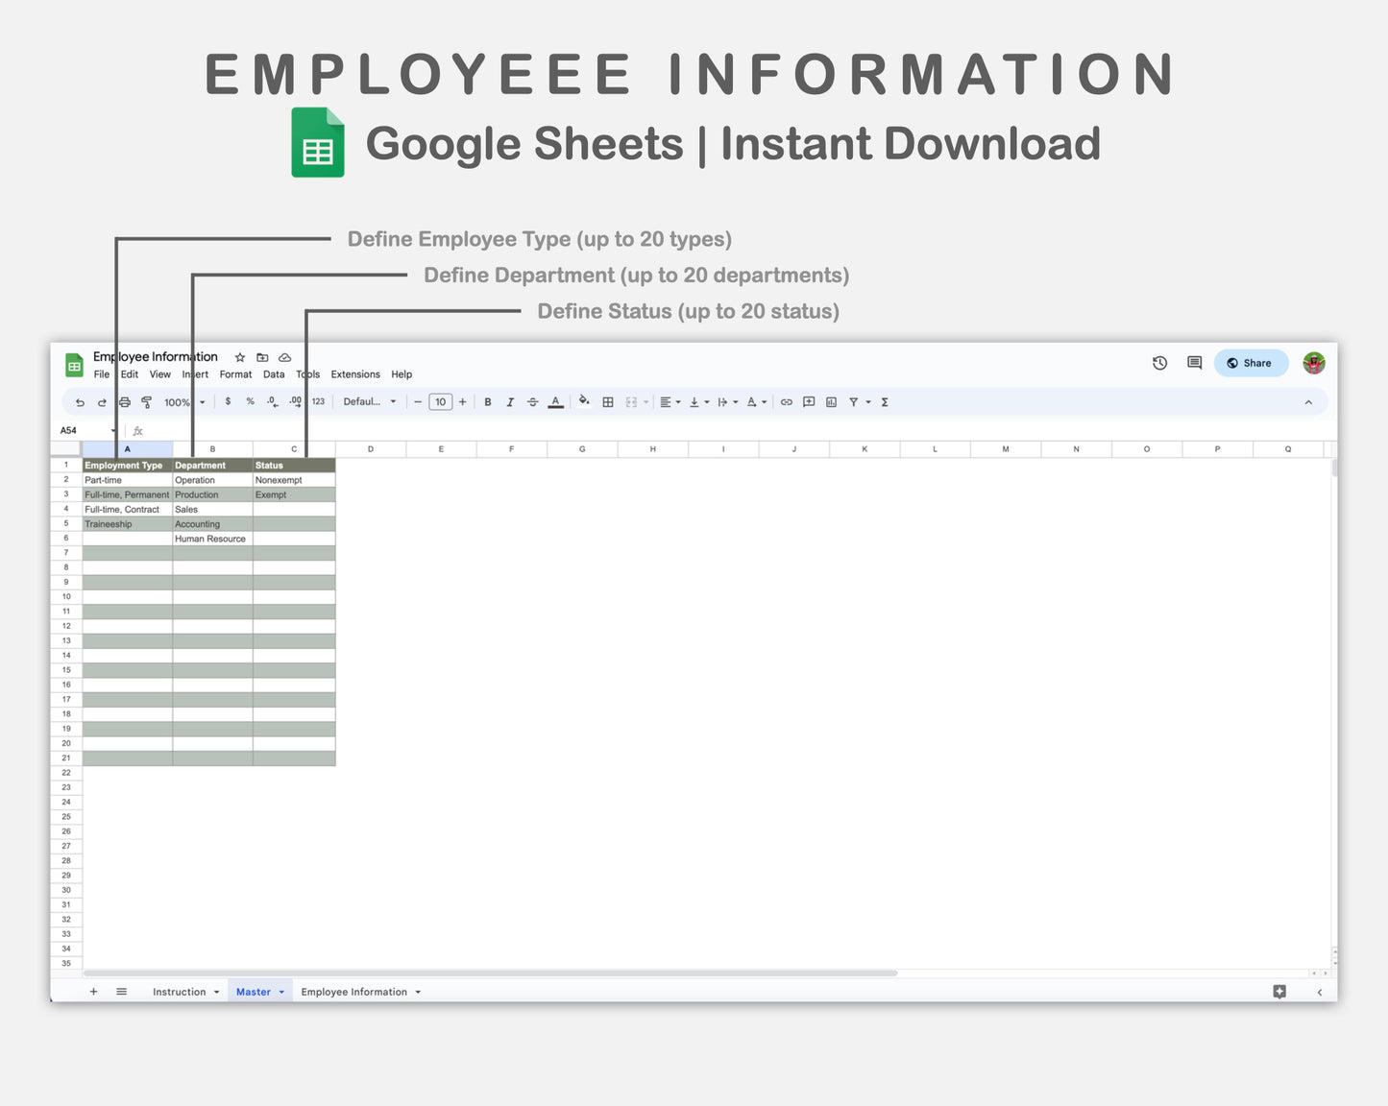The image size is (1388, 1106).
Task: Click the Undo icon
Action: point(80,402)
